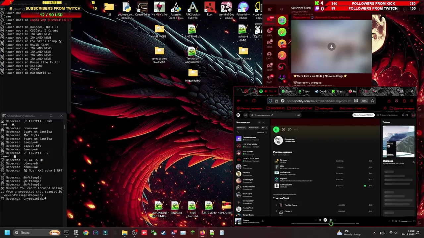
Task: Download the track via the Spotify arrow icon
Action: click(290, 130)
